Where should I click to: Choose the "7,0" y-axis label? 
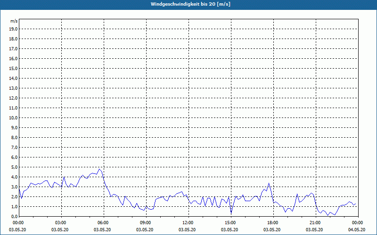point(15,147)
